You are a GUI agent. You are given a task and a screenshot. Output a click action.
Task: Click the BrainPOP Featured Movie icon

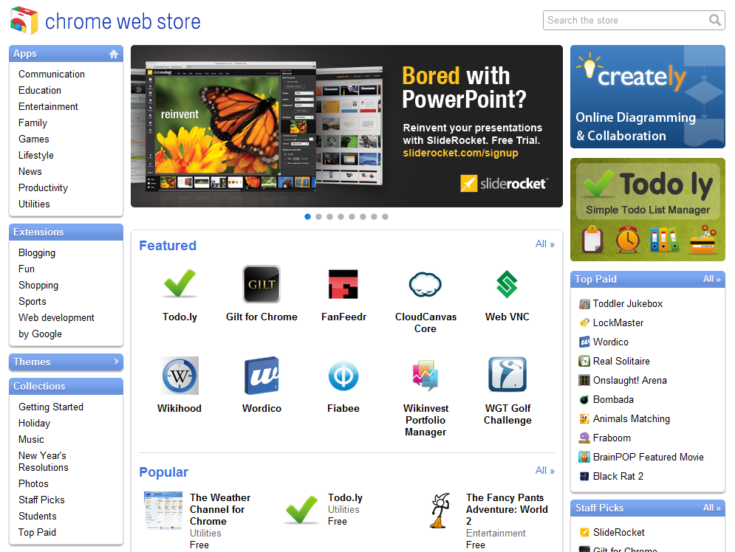[x=584, y=458]
